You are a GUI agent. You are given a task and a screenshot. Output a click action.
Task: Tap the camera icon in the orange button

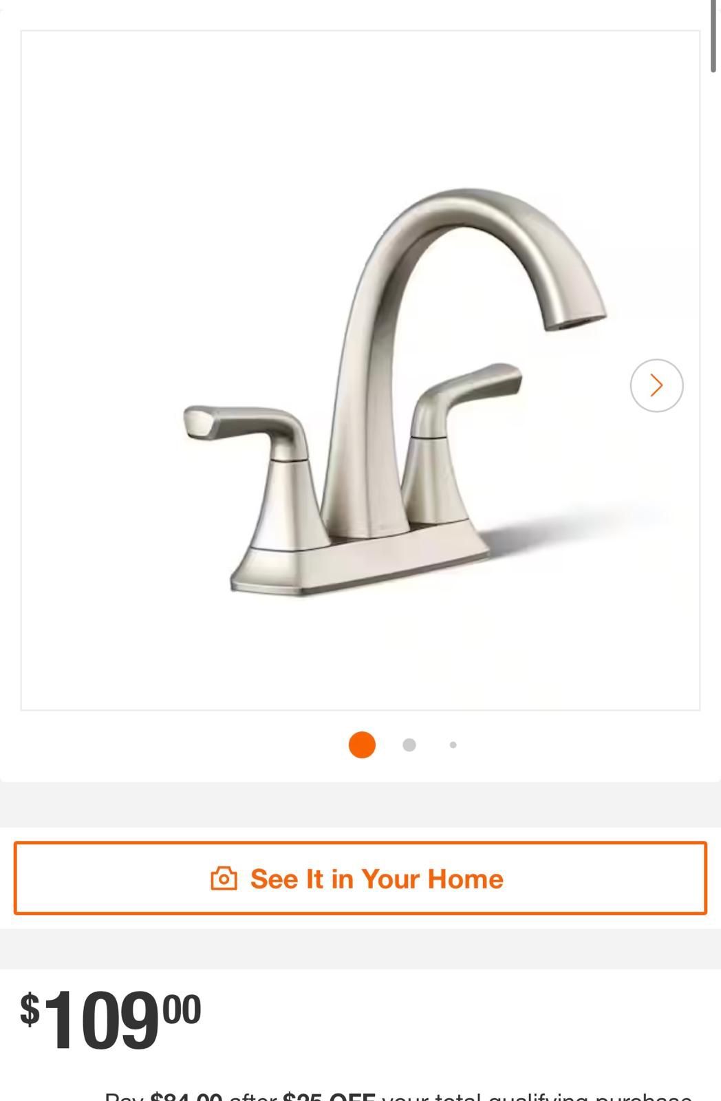pos(224,879)
